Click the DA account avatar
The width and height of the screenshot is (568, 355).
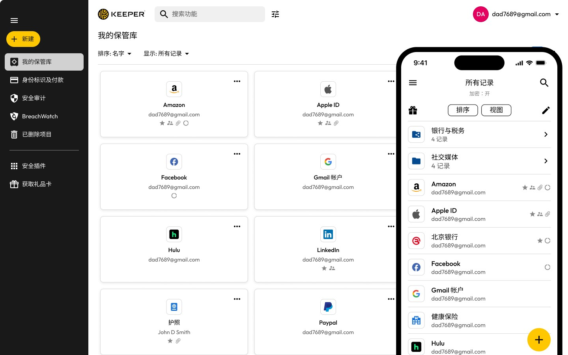[x=480, y=14]
